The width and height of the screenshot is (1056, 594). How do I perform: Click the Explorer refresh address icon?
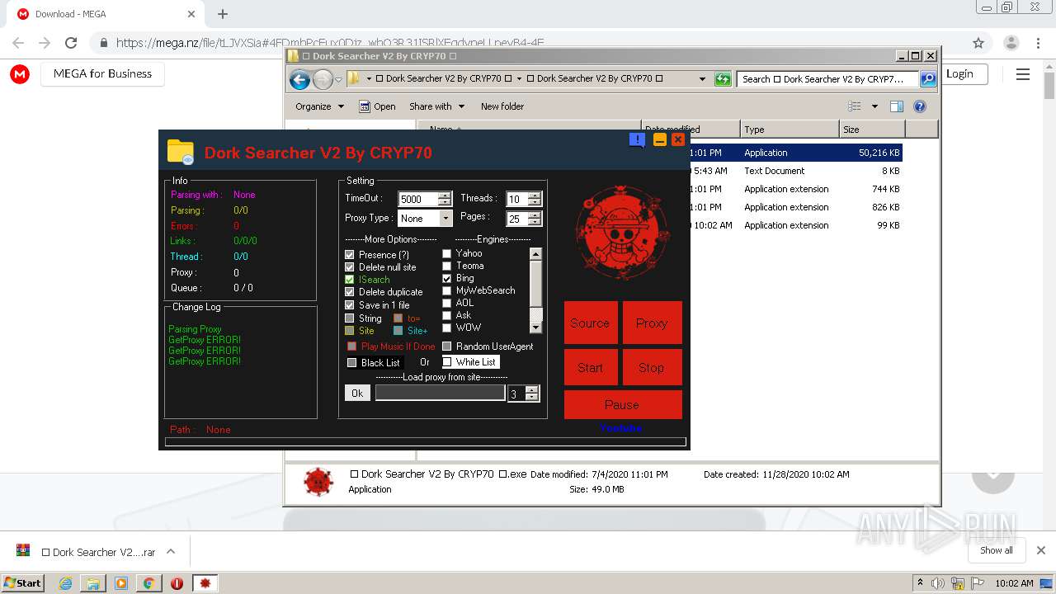[x=723, y=79]
